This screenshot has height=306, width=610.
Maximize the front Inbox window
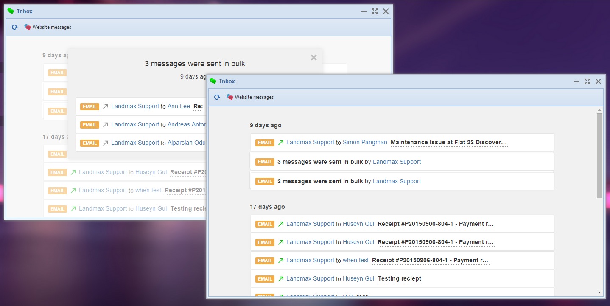pyautogui.click(x=587, y=81)
